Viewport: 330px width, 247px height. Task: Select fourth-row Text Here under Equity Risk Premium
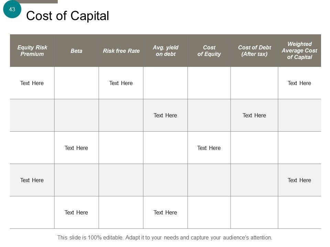point(32,180)
